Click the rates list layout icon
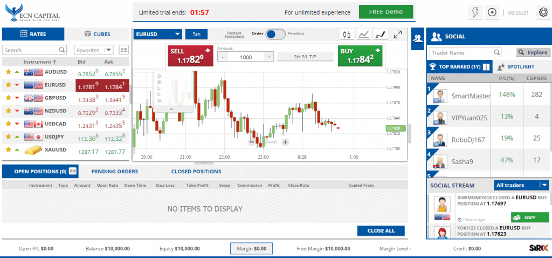 pyautogui.click(x=123, y=50)
